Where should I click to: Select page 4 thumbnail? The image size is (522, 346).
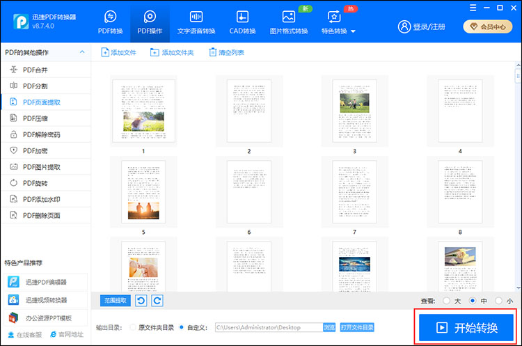460,111
